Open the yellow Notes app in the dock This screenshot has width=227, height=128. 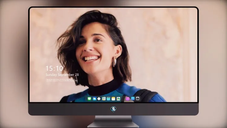pyautogui.click(x=113, y=99)
